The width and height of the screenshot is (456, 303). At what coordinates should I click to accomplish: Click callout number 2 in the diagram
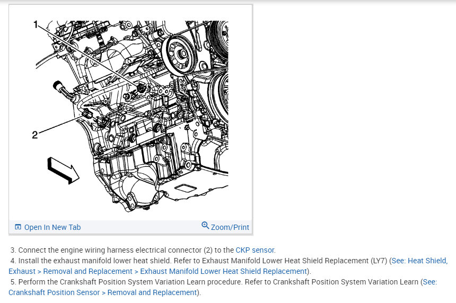35,135
